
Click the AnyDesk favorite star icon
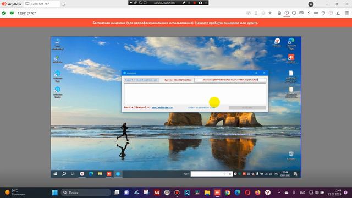click(x=270, y=13)
